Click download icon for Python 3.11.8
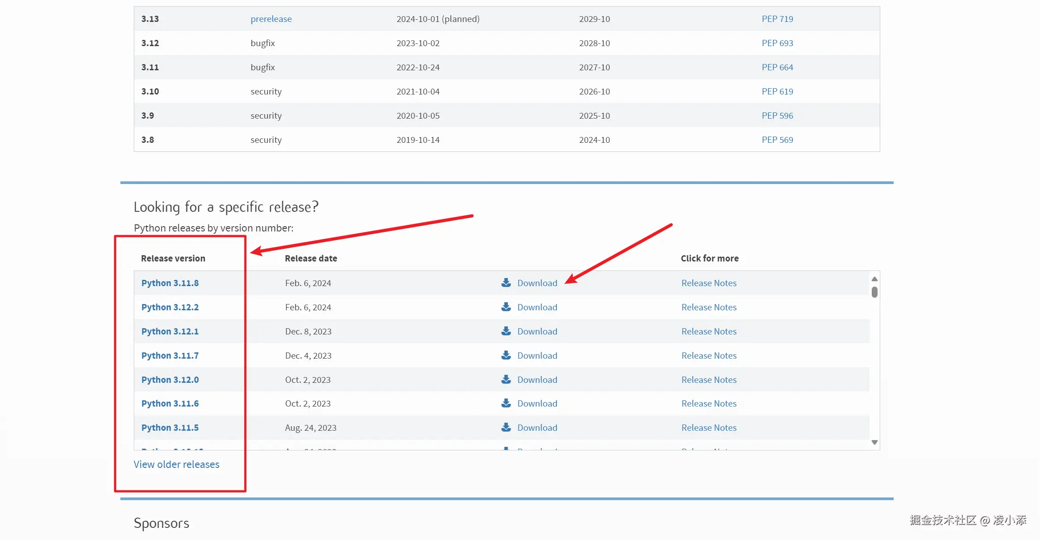This screenshot has width=1040, height=540. tap(506, 283)
